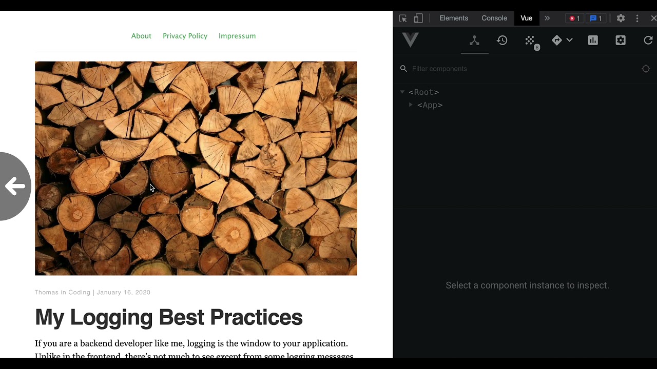Refresh the Vue devtools panel

(x=648, y=40)
